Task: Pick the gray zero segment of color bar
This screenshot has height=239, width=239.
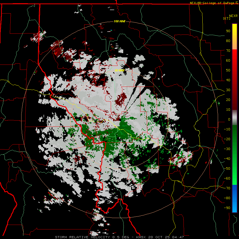Action: tap(234, 118)
